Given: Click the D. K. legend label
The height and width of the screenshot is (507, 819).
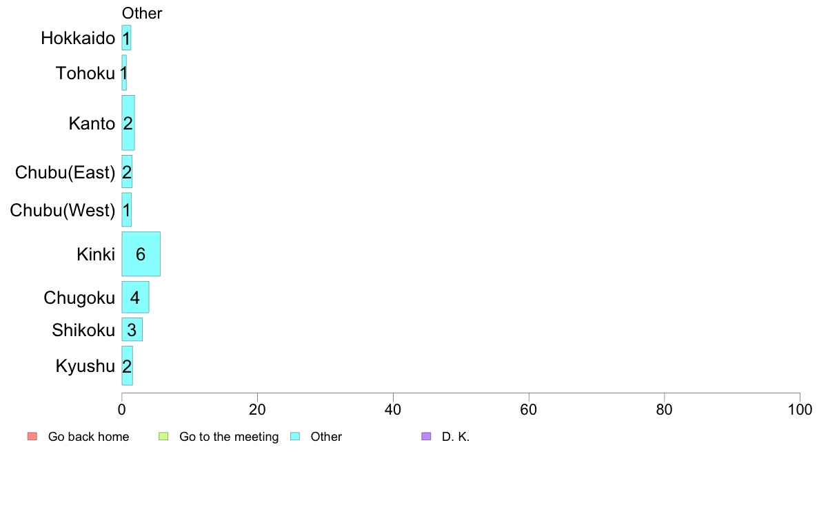Looking at the screenshot, I should point(456,437).
